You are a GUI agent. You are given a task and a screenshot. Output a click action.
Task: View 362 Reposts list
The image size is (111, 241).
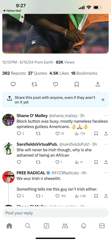point(14,73)
